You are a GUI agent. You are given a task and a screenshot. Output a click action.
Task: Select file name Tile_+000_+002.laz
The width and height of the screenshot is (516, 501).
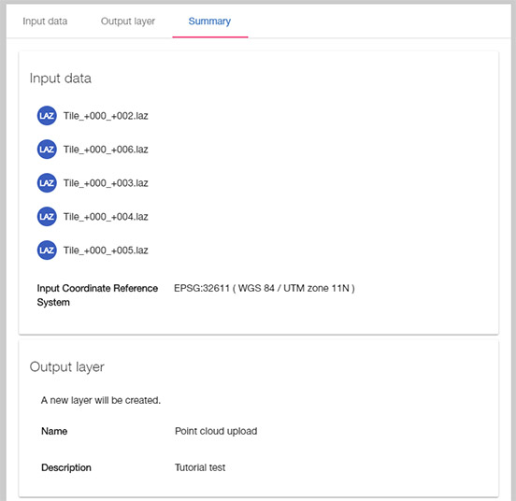pyautogui.click(x=106, y=116)
